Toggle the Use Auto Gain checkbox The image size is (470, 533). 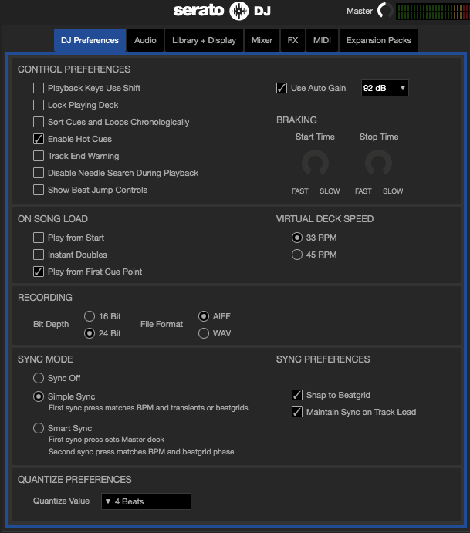pyautogui.click(x=282, y=88)
